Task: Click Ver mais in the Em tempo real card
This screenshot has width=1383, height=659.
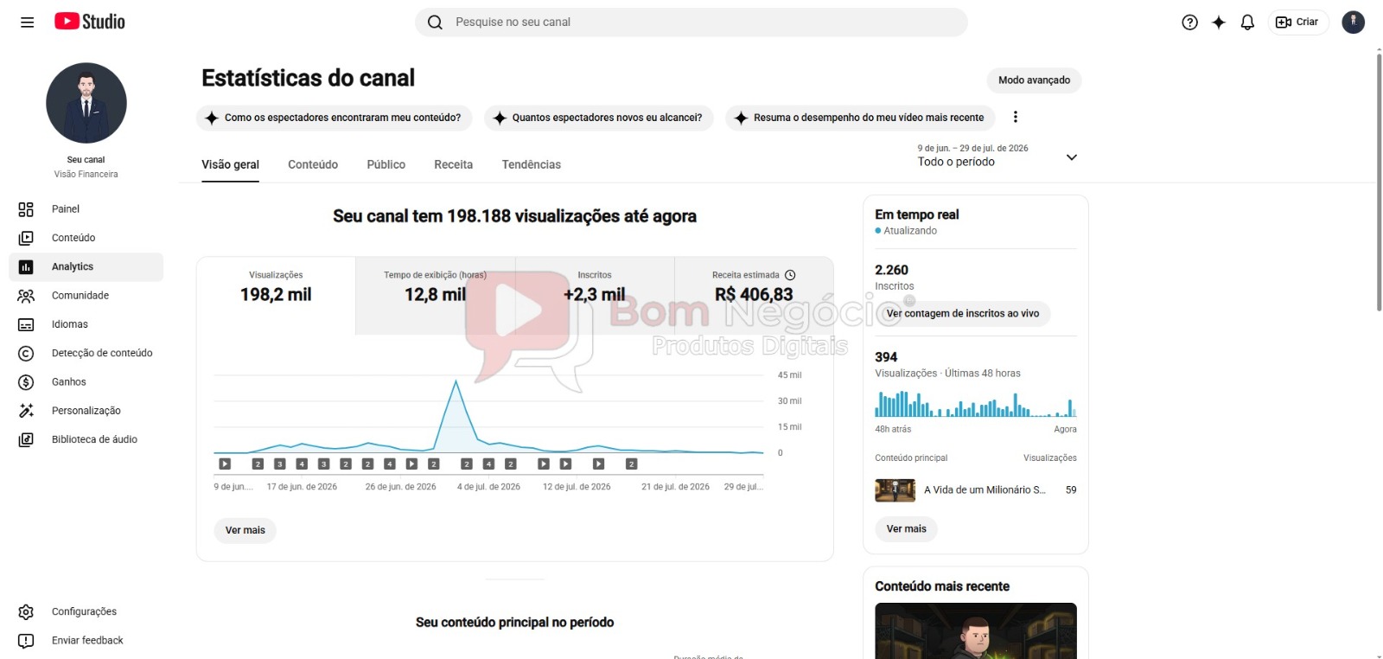Action: pos(906,529)
